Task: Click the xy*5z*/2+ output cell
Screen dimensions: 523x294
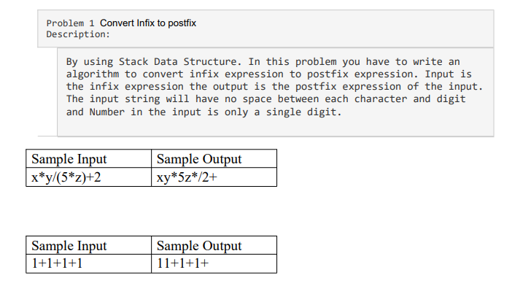Action: click(214, 177)
